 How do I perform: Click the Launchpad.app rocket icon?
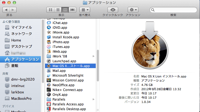pyautogui.click(x=49, y=61)
